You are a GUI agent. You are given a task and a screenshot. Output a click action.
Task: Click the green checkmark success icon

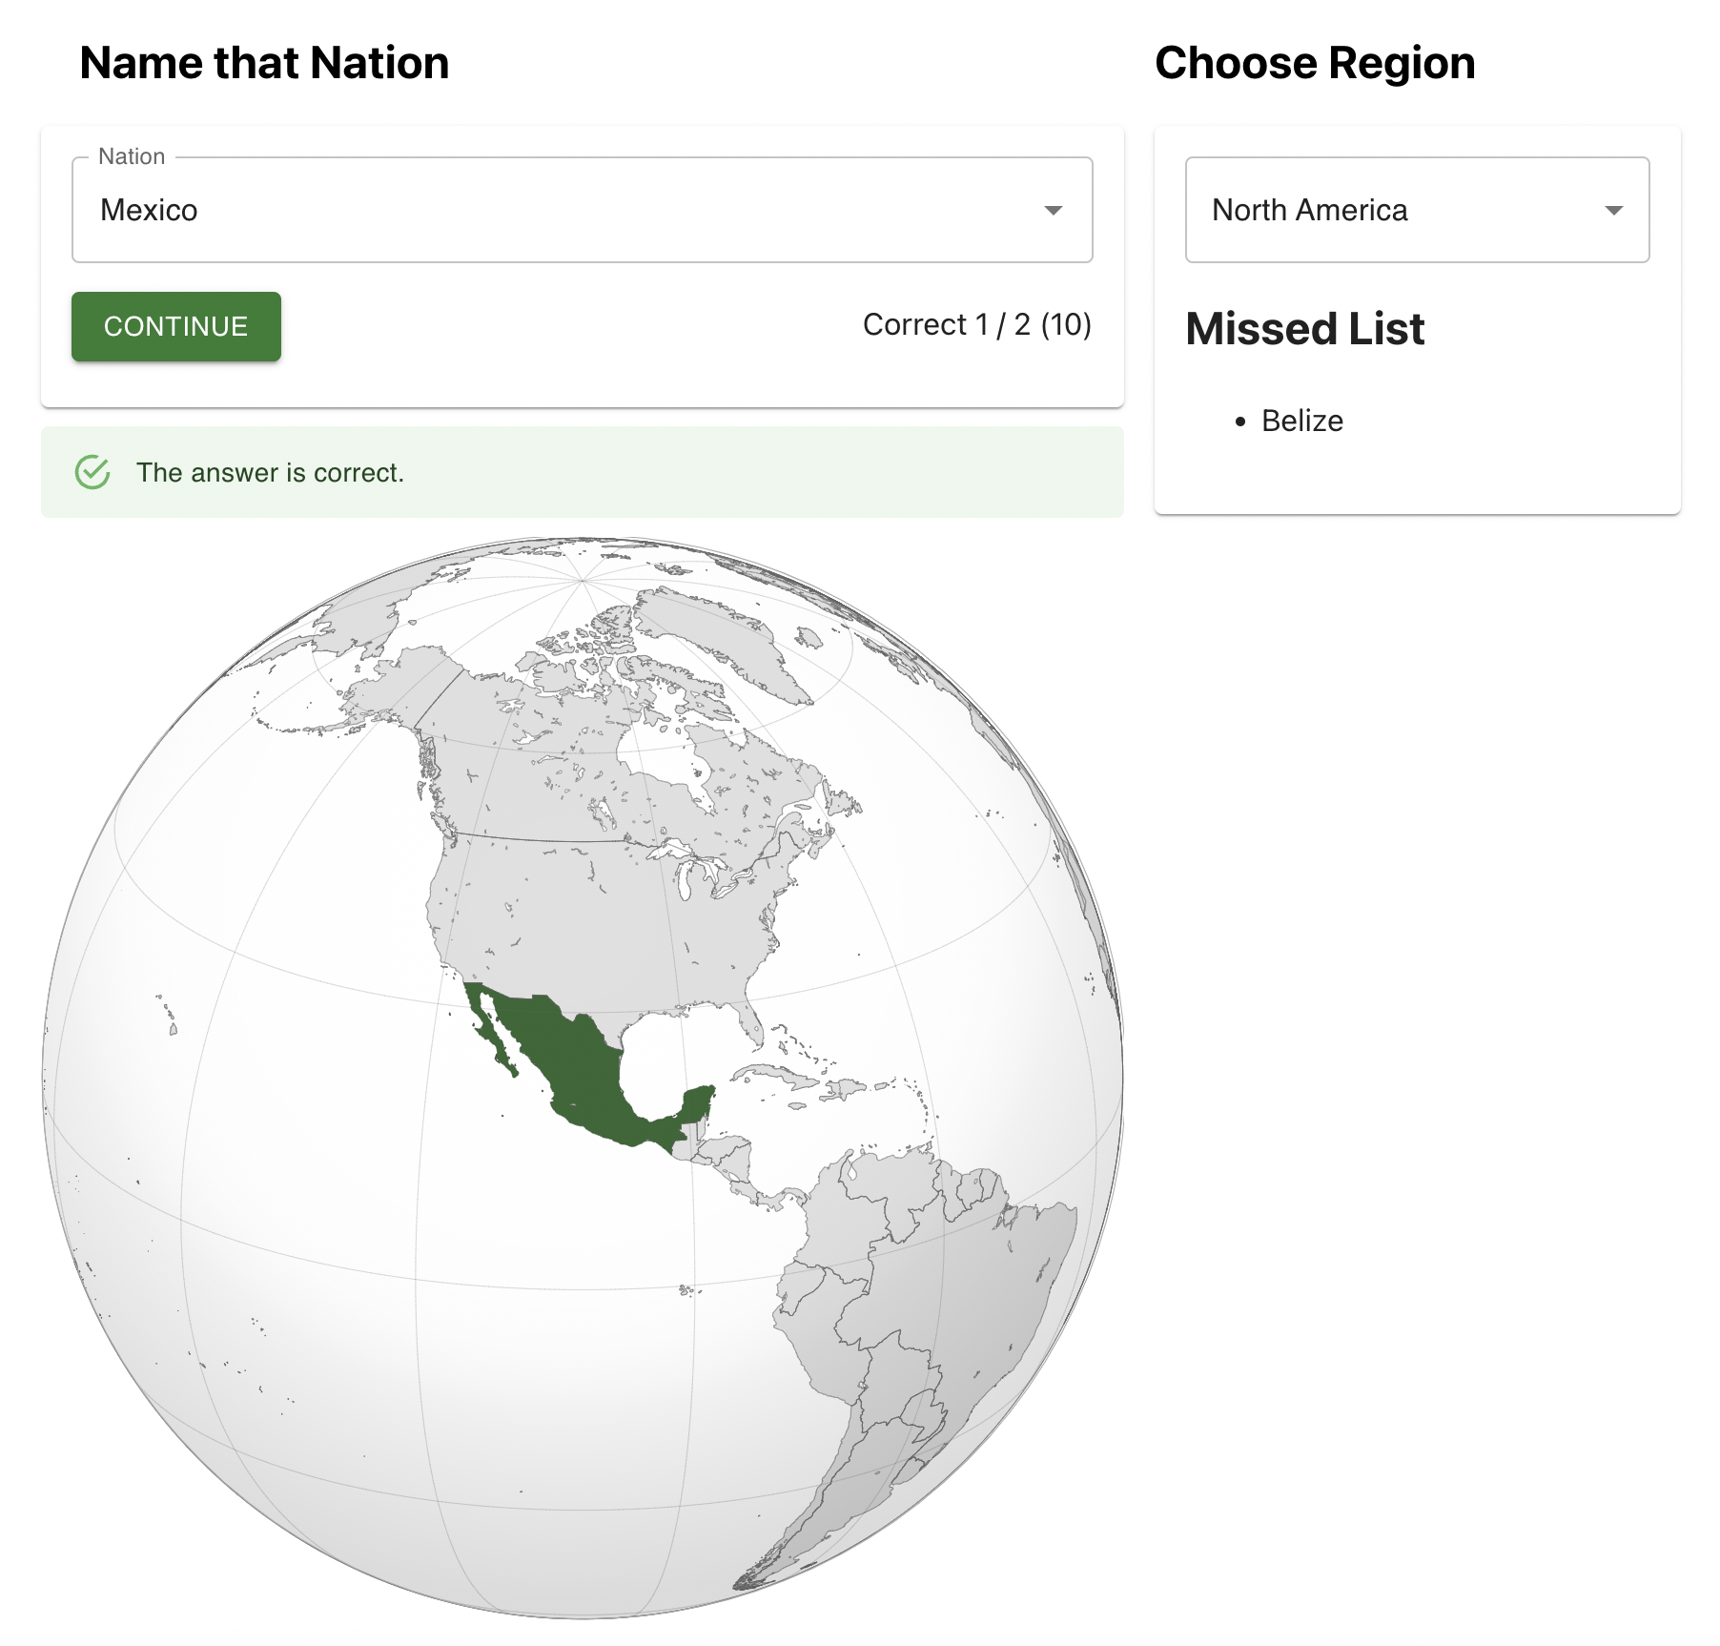tap(92, 471)
